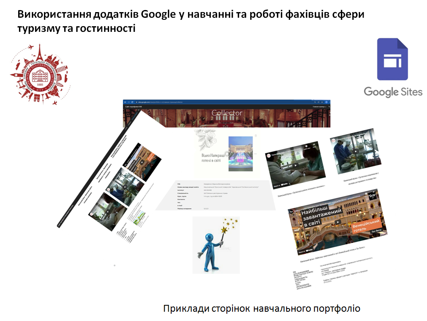Open the Головна сторінка page dropdown
The image size is (427, 321).
click(x=319, y=107)
